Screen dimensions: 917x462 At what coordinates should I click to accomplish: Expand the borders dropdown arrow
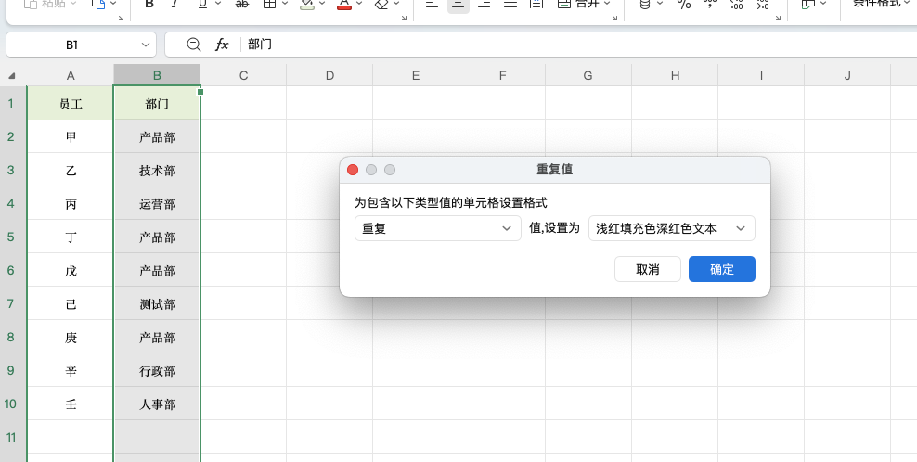tap(285, 4)
